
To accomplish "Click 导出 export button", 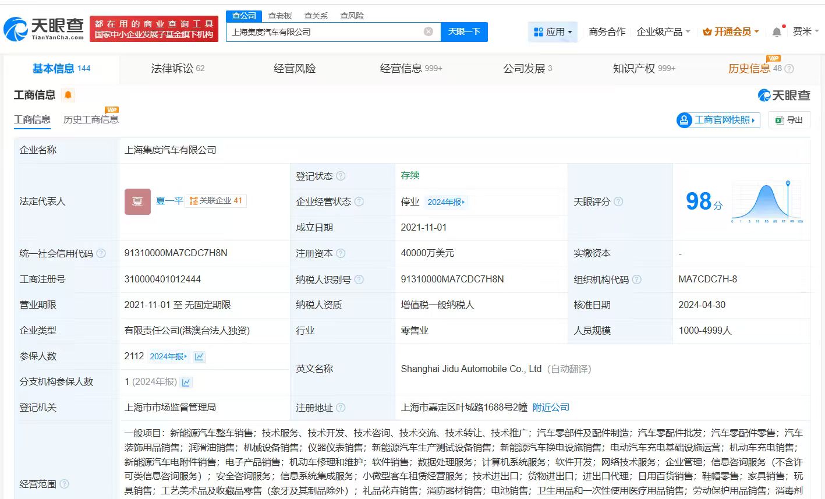I will pos(789,120).
